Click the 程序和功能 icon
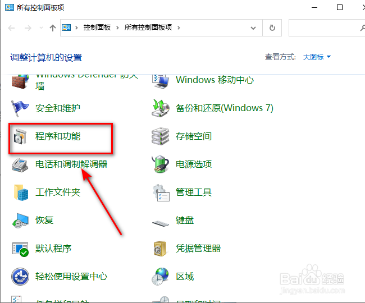Screen dimensions: 365x303 coord(20,136)
